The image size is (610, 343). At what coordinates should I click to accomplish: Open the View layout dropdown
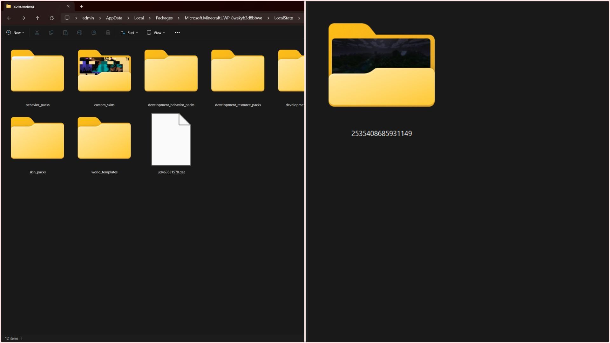point(156,32)
